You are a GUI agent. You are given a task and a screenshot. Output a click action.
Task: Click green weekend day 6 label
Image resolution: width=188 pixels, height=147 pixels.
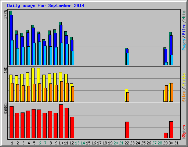tap(40, 143)
